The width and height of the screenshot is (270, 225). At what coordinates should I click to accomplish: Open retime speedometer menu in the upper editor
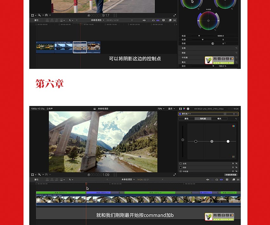point(46,15)
